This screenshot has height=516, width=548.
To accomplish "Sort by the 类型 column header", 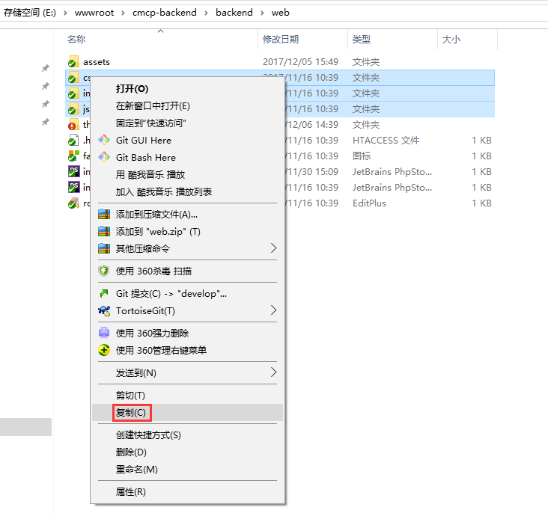I will [x=362, y=39].
